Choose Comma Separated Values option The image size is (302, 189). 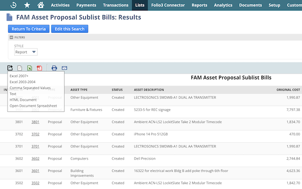point(30,88)
